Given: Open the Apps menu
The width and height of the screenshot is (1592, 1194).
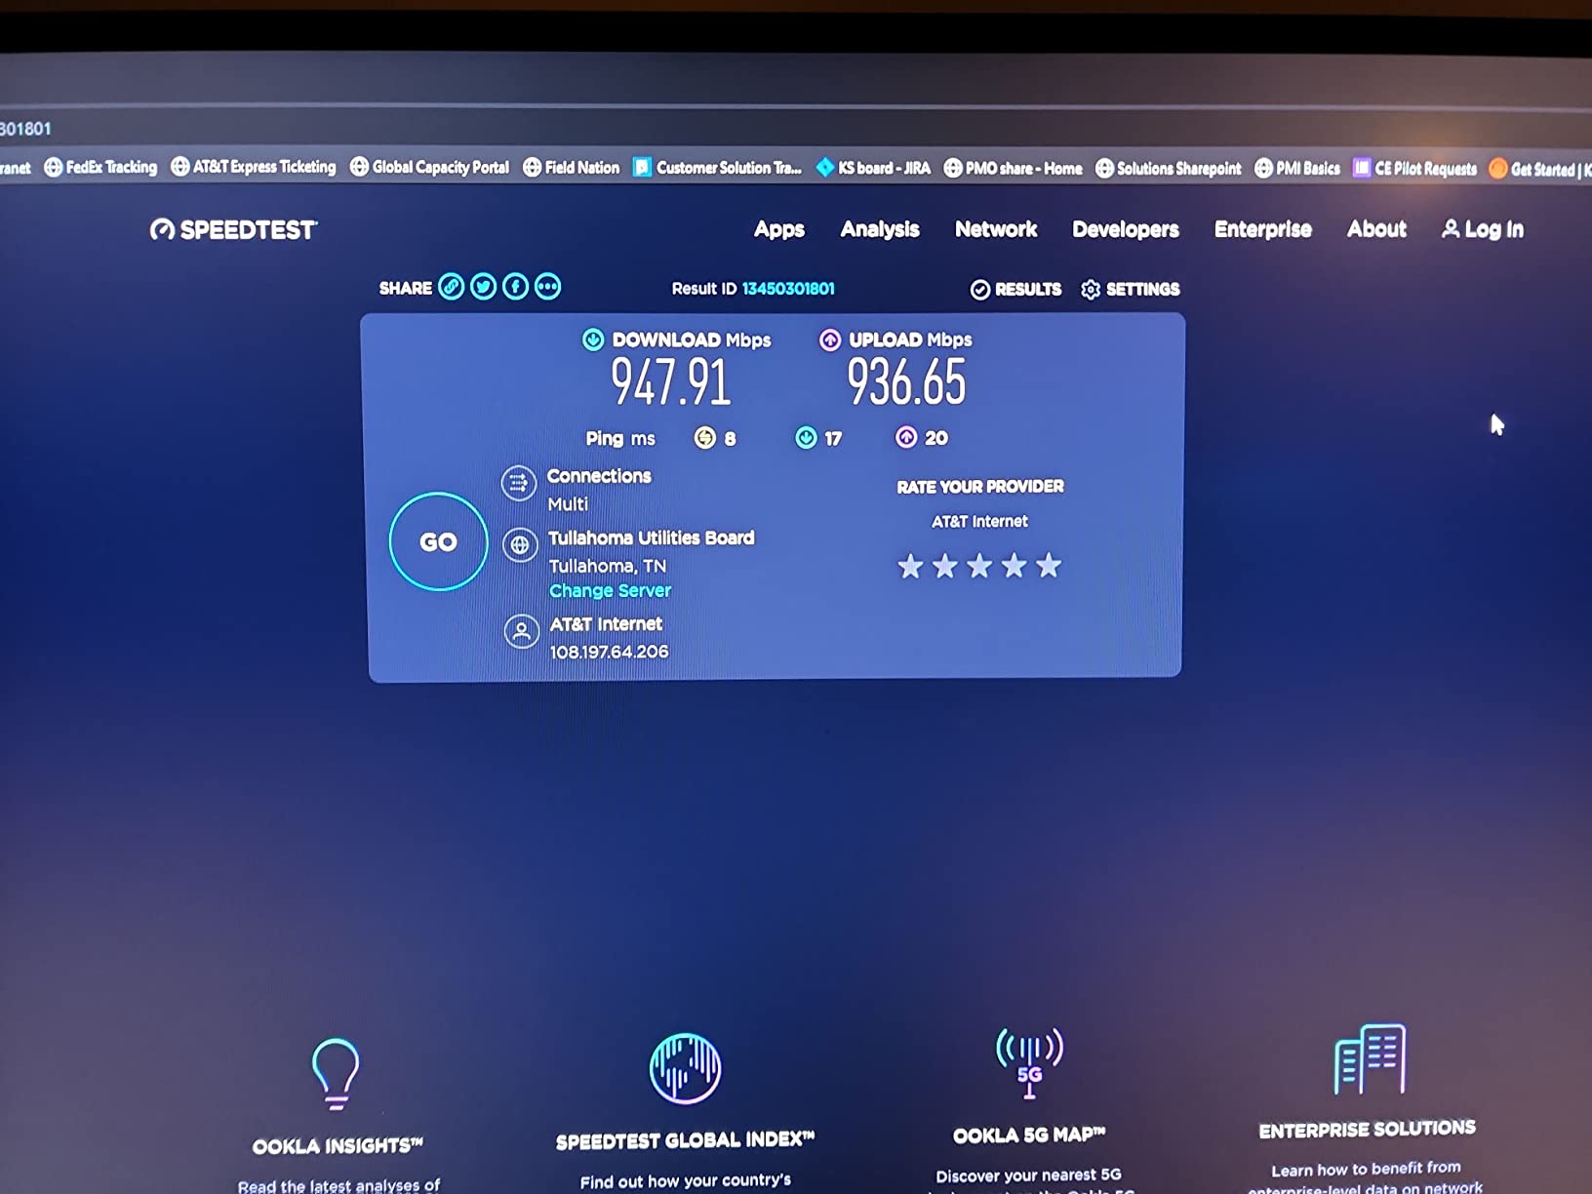Looking at the screenshot, I should tap(779, 230).
